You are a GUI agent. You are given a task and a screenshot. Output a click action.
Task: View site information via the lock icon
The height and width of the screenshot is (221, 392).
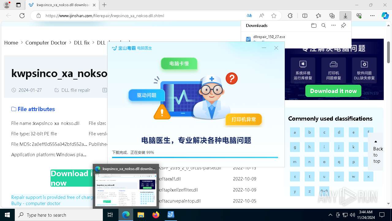pos(38,16)
